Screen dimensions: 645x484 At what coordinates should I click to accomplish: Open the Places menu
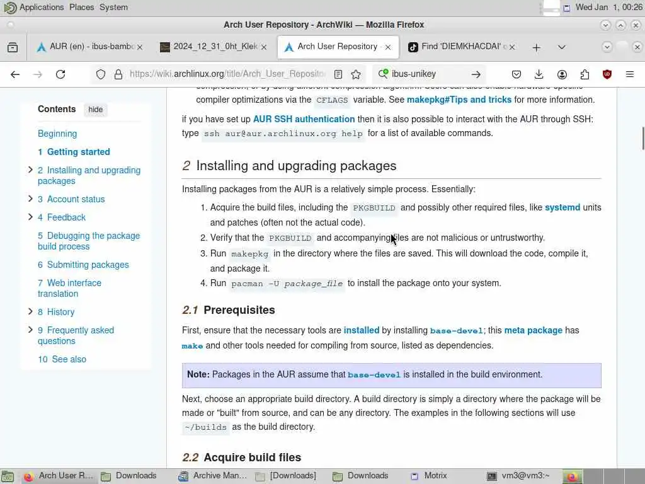click(x=81, y=8)
